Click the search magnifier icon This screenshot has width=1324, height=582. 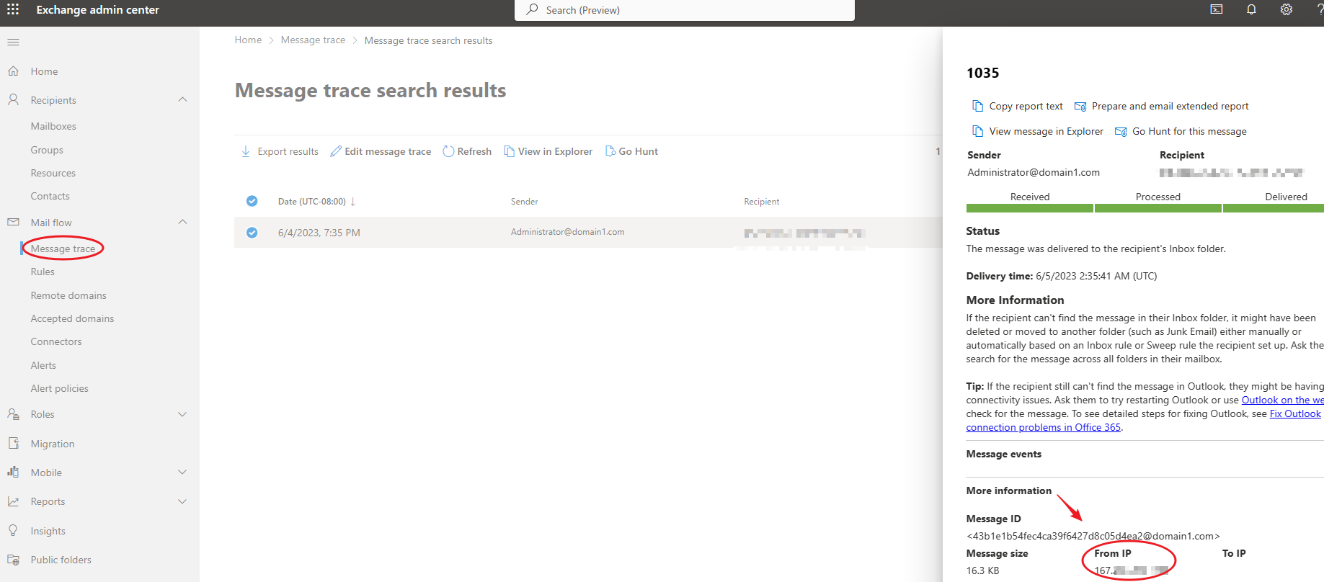(x=532, y=9)
